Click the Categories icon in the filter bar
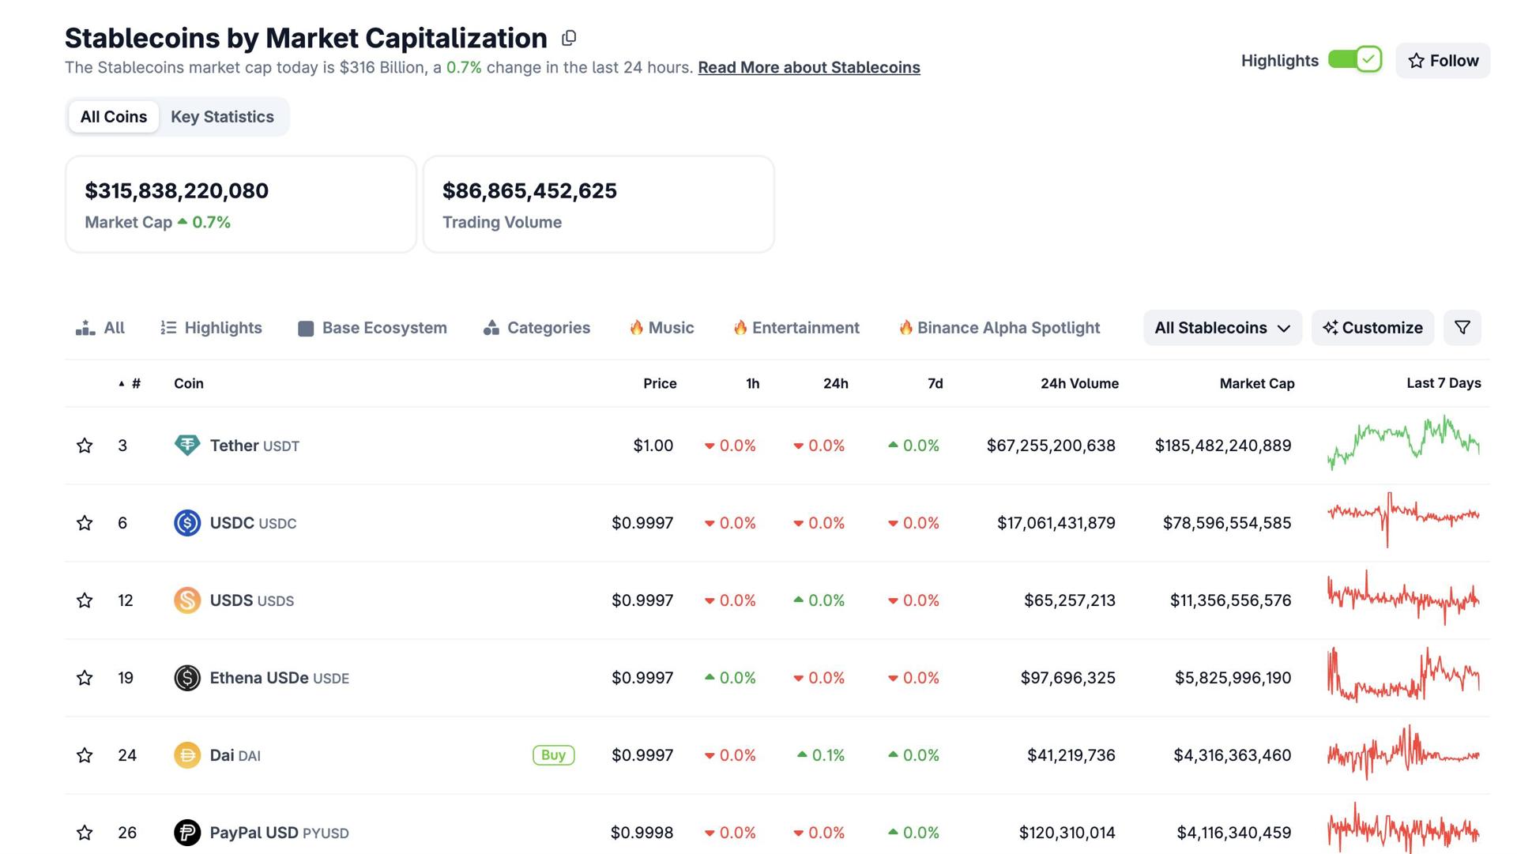 (491, 327)
